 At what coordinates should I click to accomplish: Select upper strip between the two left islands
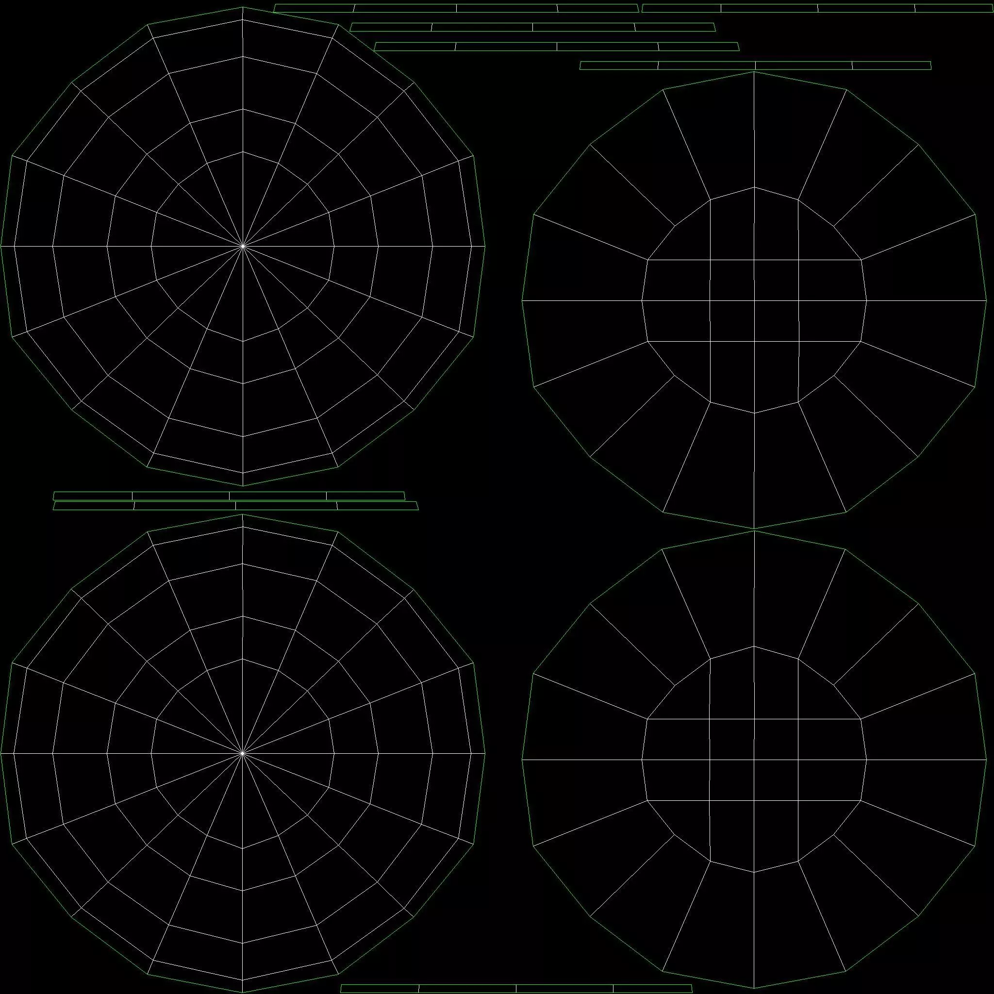(x=229, y=496)
